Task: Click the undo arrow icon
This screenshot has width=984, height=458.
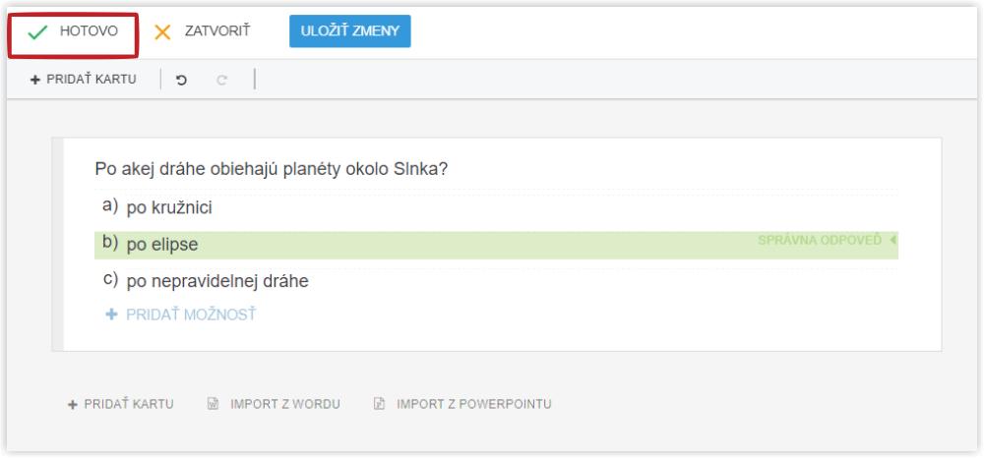Action: 181,80
